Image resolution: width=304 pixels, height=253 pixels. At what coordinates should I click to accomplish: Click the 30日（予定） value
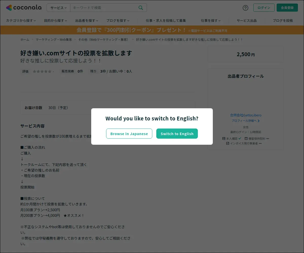(x=59, y=108)
